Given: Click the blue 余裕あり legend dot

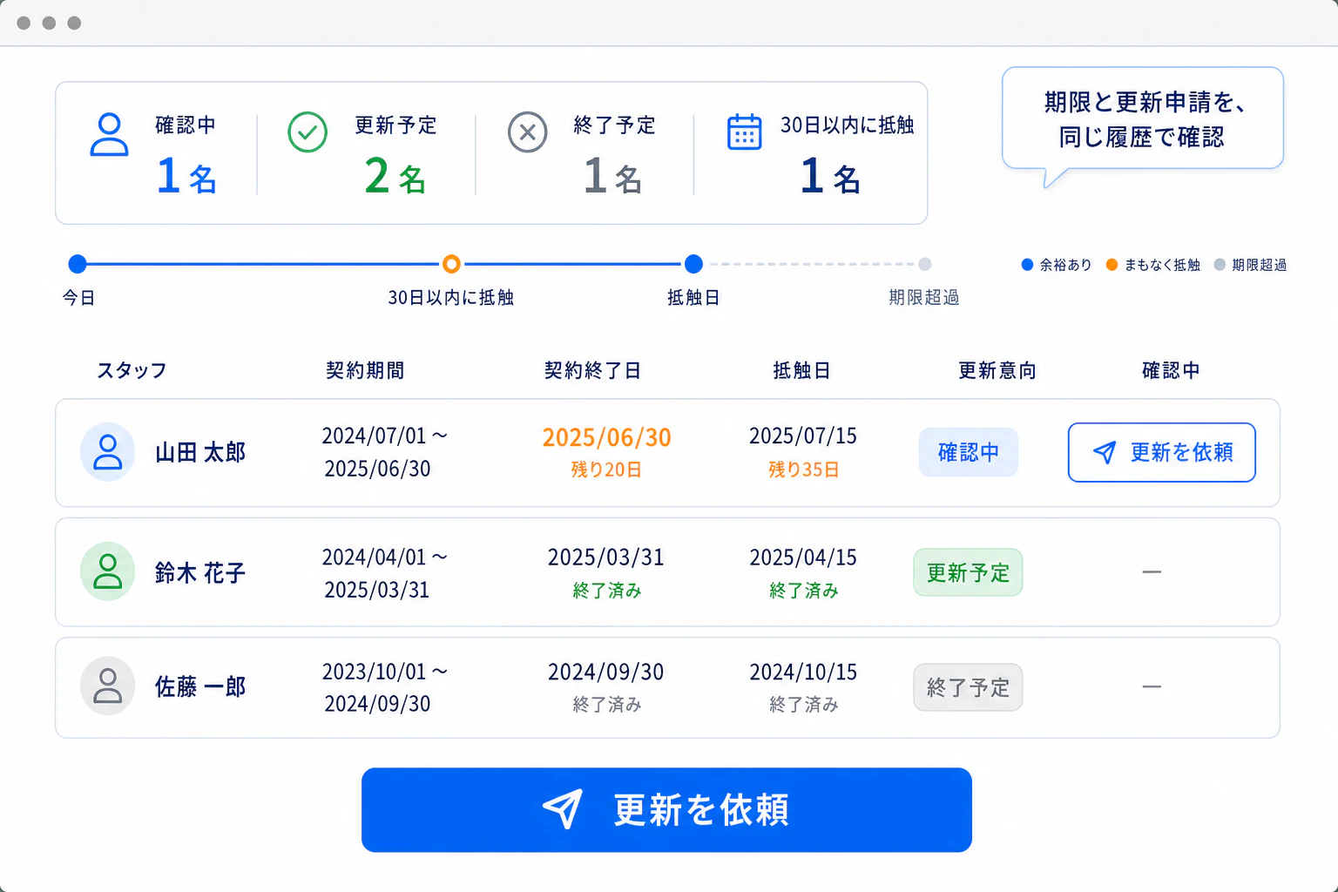Looking at the screenshot, I should point(1027,265).
